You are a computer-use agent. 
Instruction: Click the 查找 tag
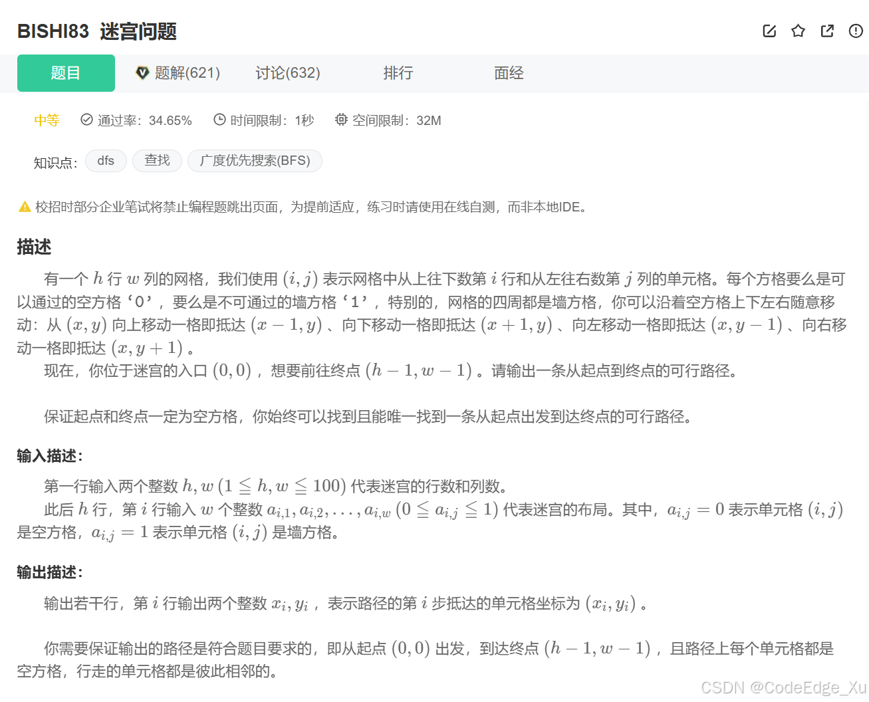(x=157, y=161)
